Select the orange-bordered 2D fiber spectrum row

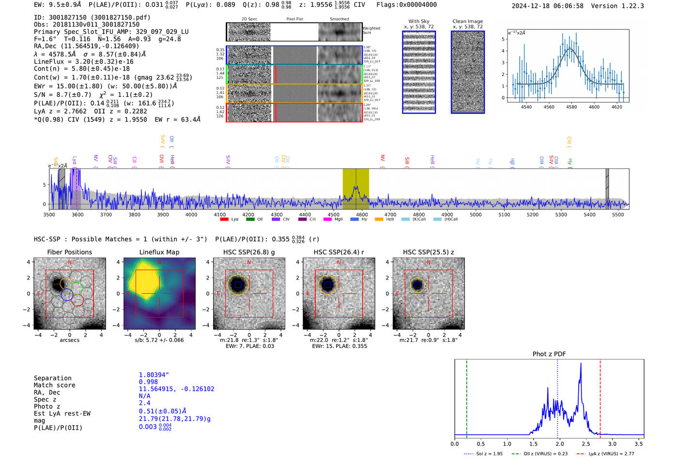(294, 93)
